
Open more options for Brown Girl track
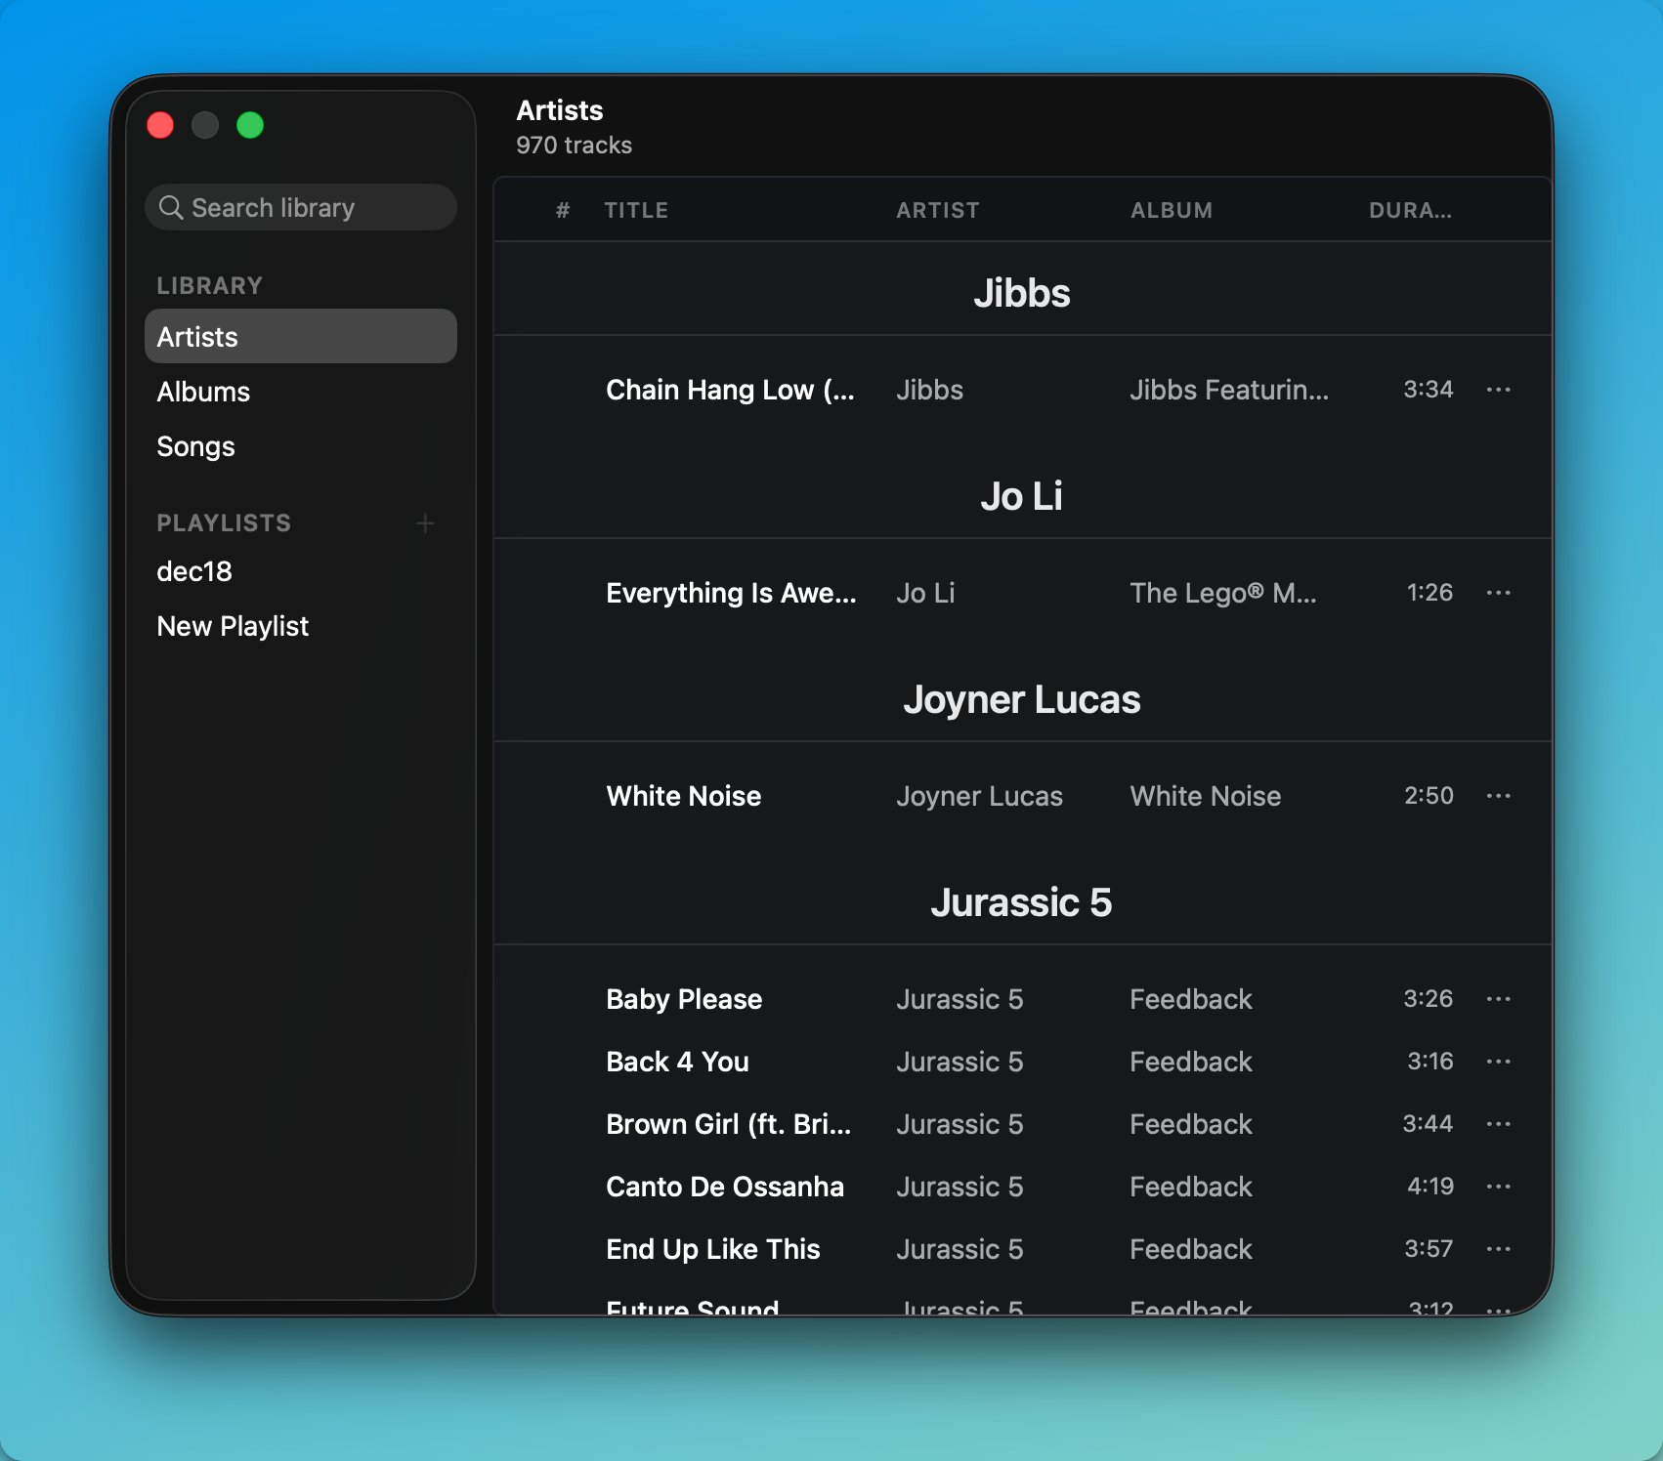pyautogui.click(x=1498, y=1124)
